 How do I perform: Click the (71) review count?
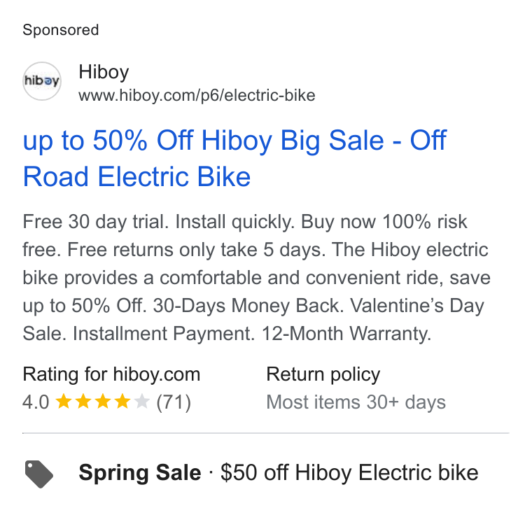point(174,402)
